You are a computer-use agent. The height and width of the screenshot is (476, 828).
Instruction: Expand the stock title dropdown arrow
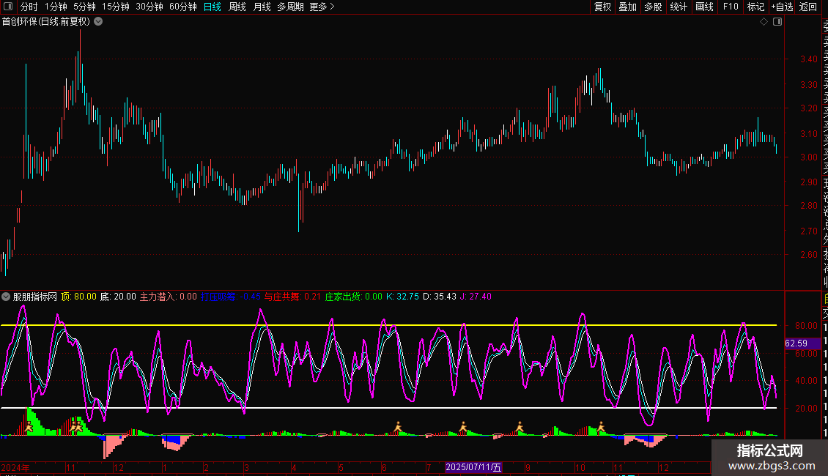tap(98, 21)
